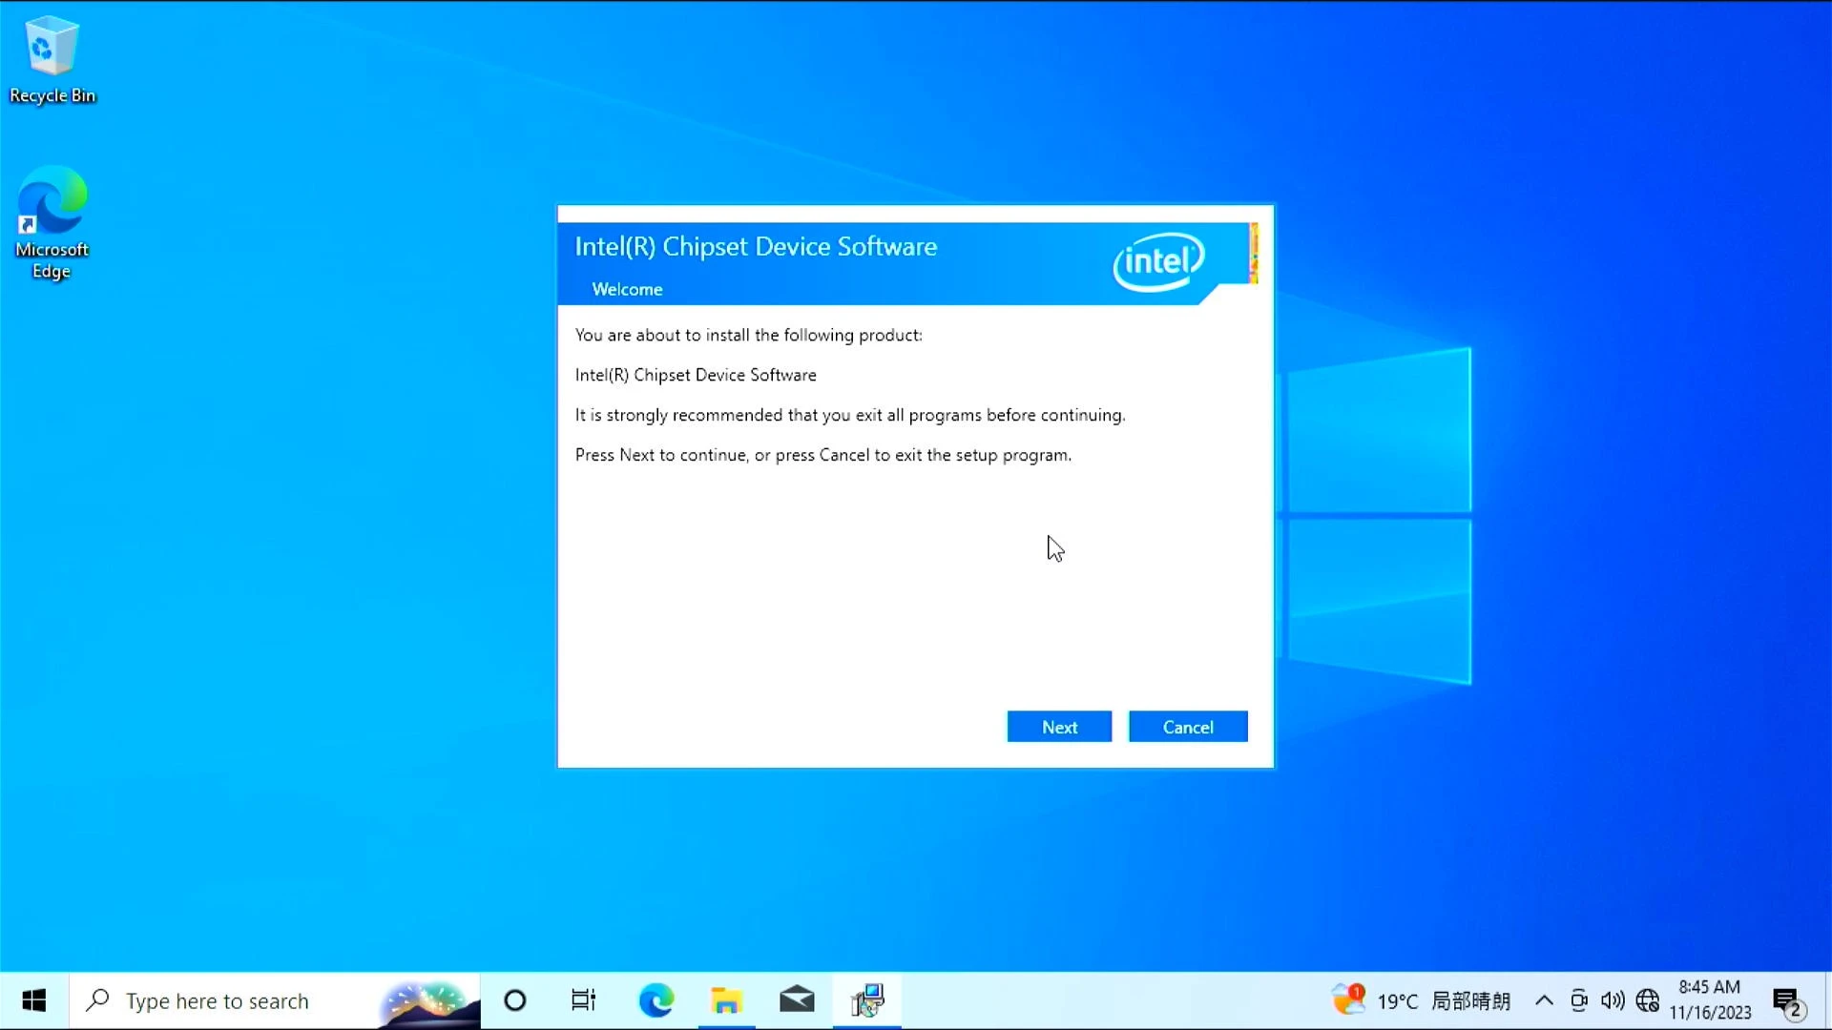1832x1030 pixels.
Task: Open Mail app from taskbar
Action: pyautogui.click(x=797, y=999)
